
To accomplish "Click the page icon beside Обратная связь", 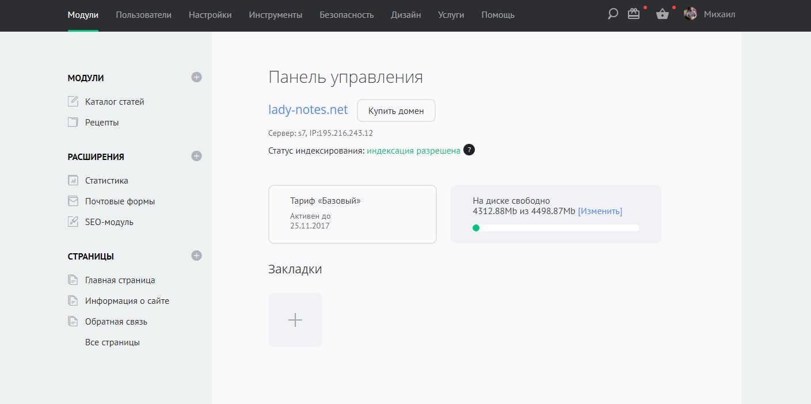I will pos(73,321).
